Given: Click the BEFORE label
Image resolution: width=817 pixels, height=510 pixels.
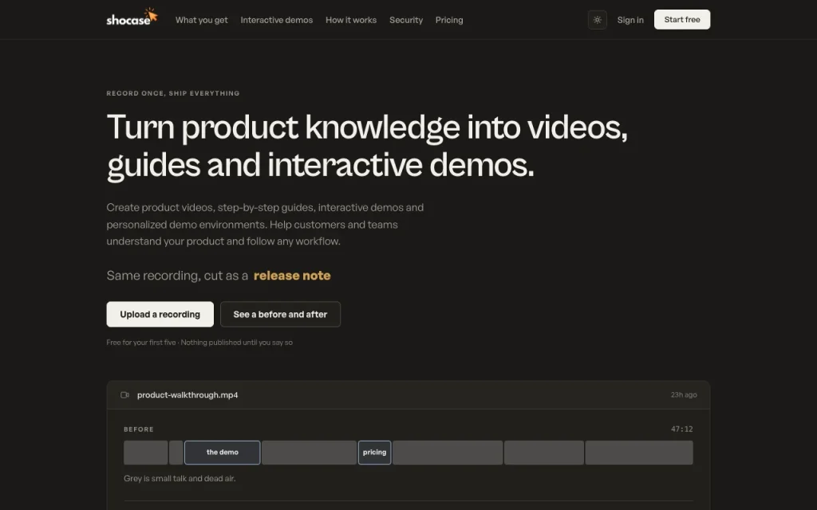Looking at the screenshot, I should pos(139,430).
